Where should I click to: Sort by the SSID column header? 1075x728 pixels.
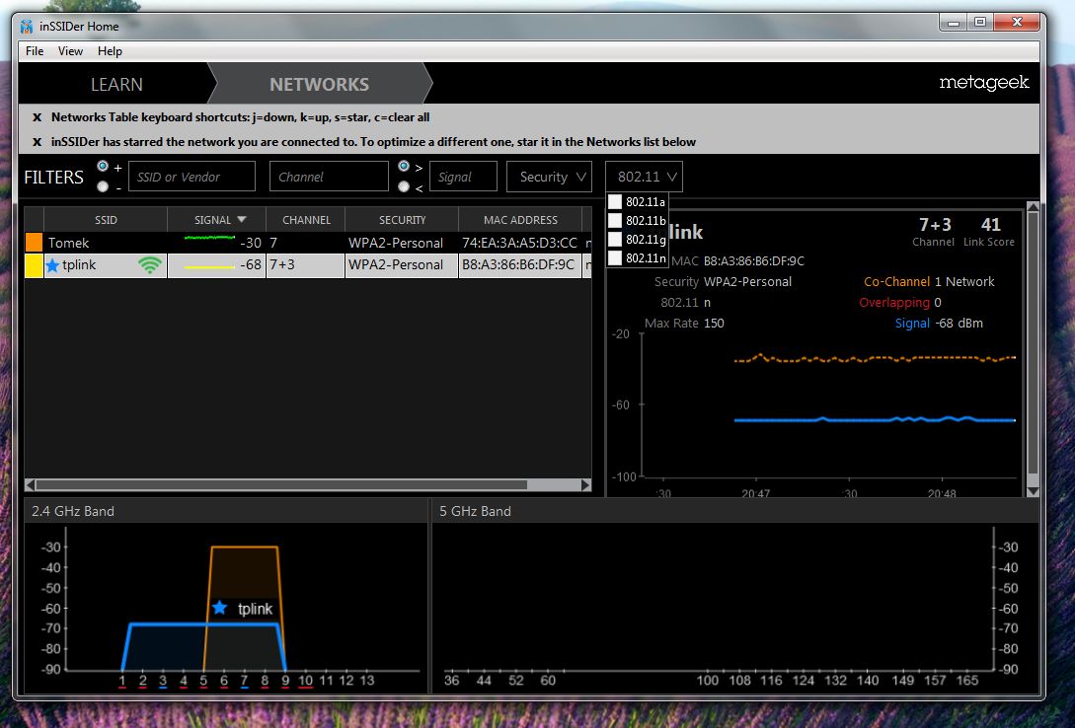[x=106, y=220]
